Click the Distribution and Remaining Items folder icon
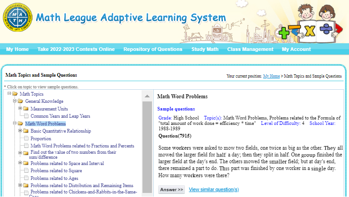 pyautogui.click(x=26, y=185)
